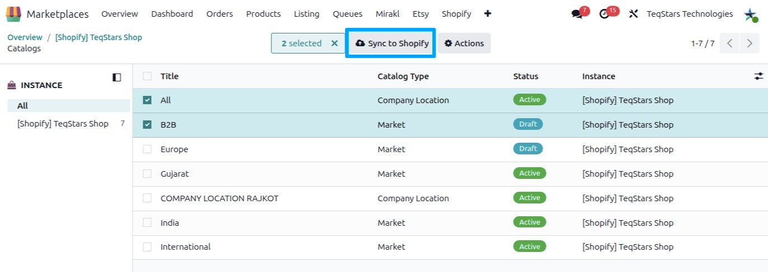Open the India catalog title
The height and width of the screenshot is (272, 768).
pyautogui.click(x=170, y=223)
